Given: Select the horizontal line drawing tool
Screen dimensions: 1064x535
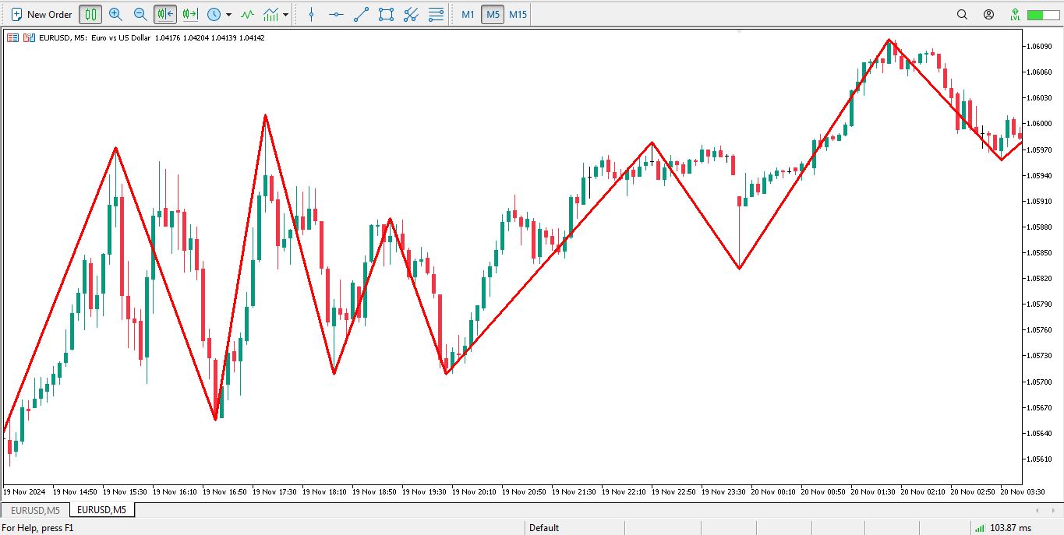Looking at the screenshot, I should click(x=336, y=14).
